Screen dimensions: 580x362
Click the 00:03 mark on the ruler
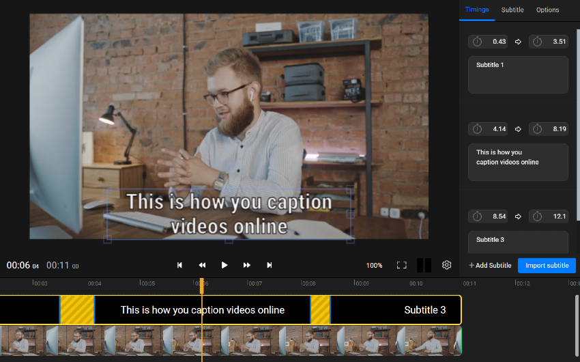40,283
